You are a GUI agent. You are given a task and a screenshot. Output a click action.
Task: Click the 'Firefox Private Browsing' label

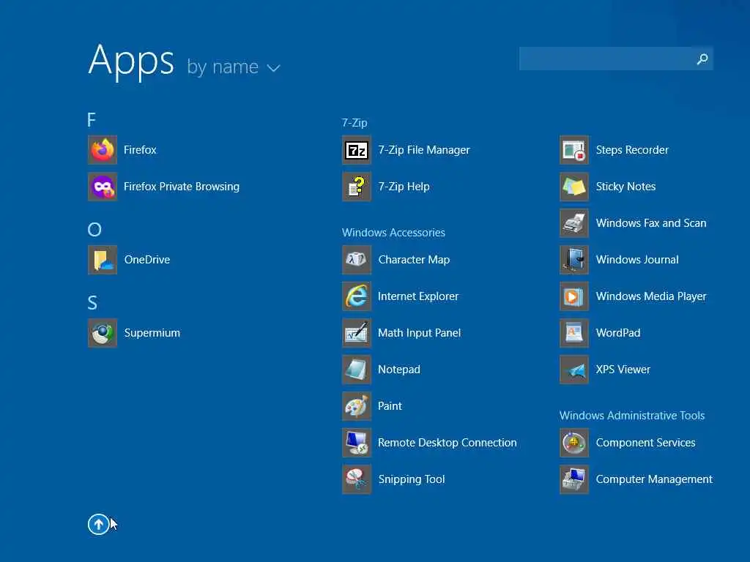point(182,187)
